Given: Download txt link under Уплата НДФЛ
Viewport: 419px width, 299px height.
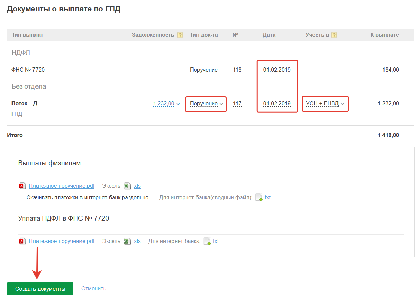Looking at the screenshot, I should 216,241.
